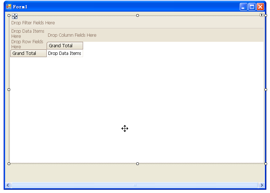
Task: Click the 'Drop Data Items Here' header area
Action: click(x=28, y=34)
